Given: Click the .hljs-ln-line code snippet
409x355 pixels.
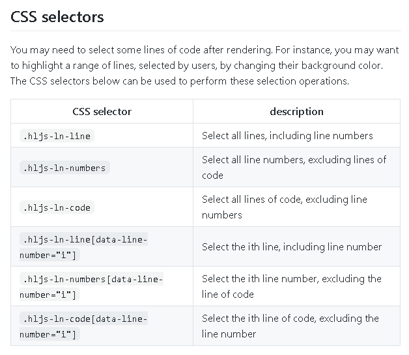Looking at the screenshot, I should pos(57,136).
